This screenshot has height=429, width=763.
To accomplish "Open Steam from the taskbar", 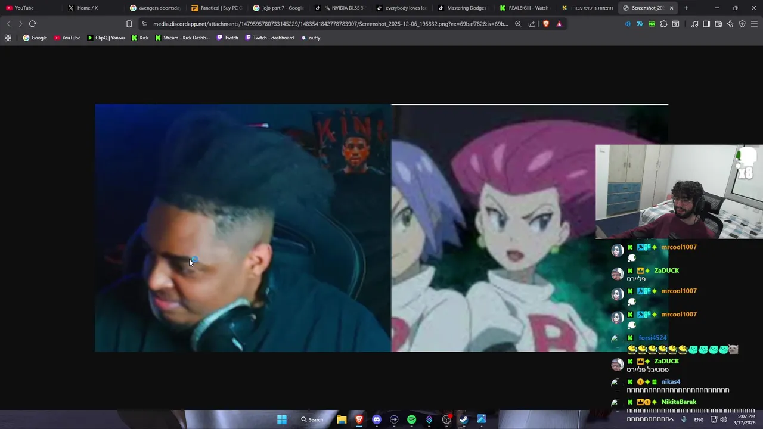I will (x=464, y=419).
